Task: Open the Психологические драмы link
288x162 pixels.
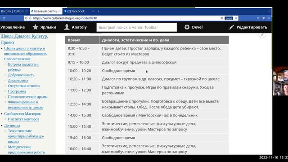Action: tap(27, 97)
